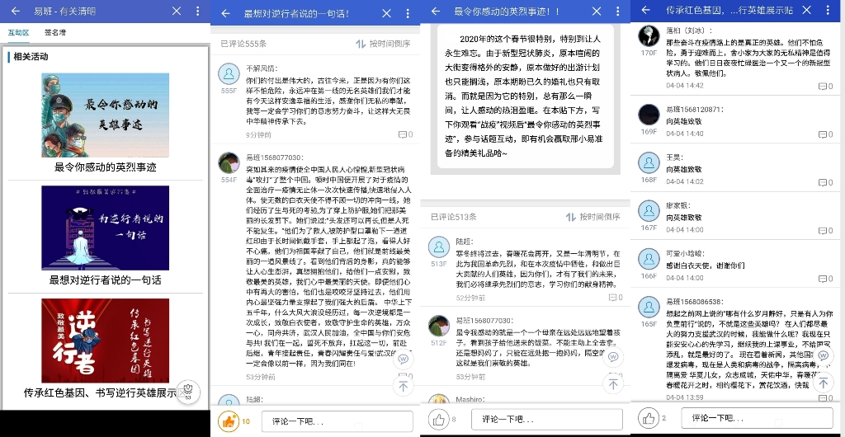Close the 最想对逆行者说的一句话 page
This screenshot has width=845, height=437.
coord(224,12)
